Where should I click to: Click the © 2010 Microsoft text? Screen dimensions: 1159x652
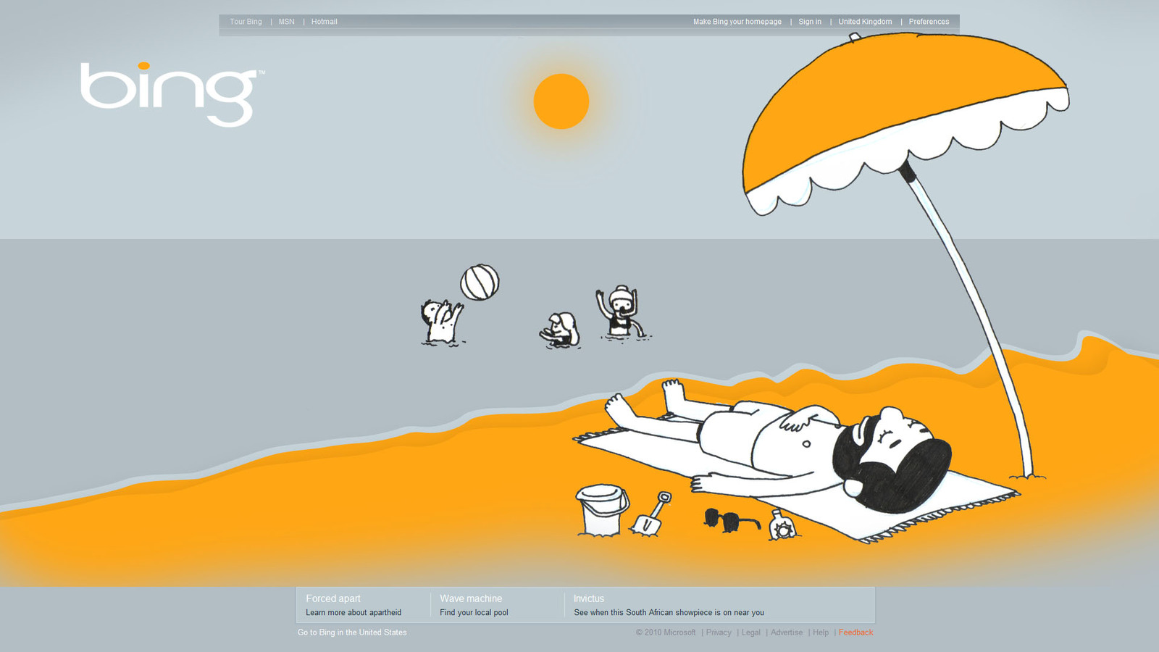pyautogui.click(x=666, y=632)
